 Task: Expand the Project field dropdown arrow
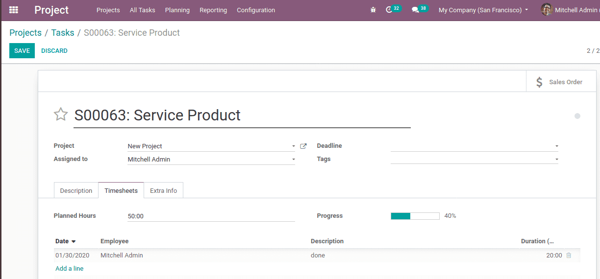click(294, 146)
